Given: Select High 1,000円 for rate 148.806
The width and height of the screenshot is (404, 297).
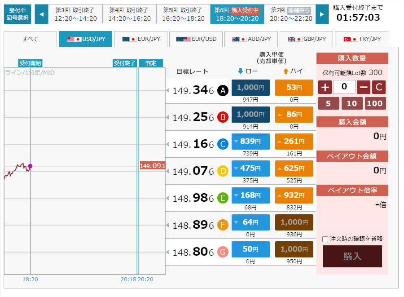Looking at the screenshot, I should (x=294, y=249).
